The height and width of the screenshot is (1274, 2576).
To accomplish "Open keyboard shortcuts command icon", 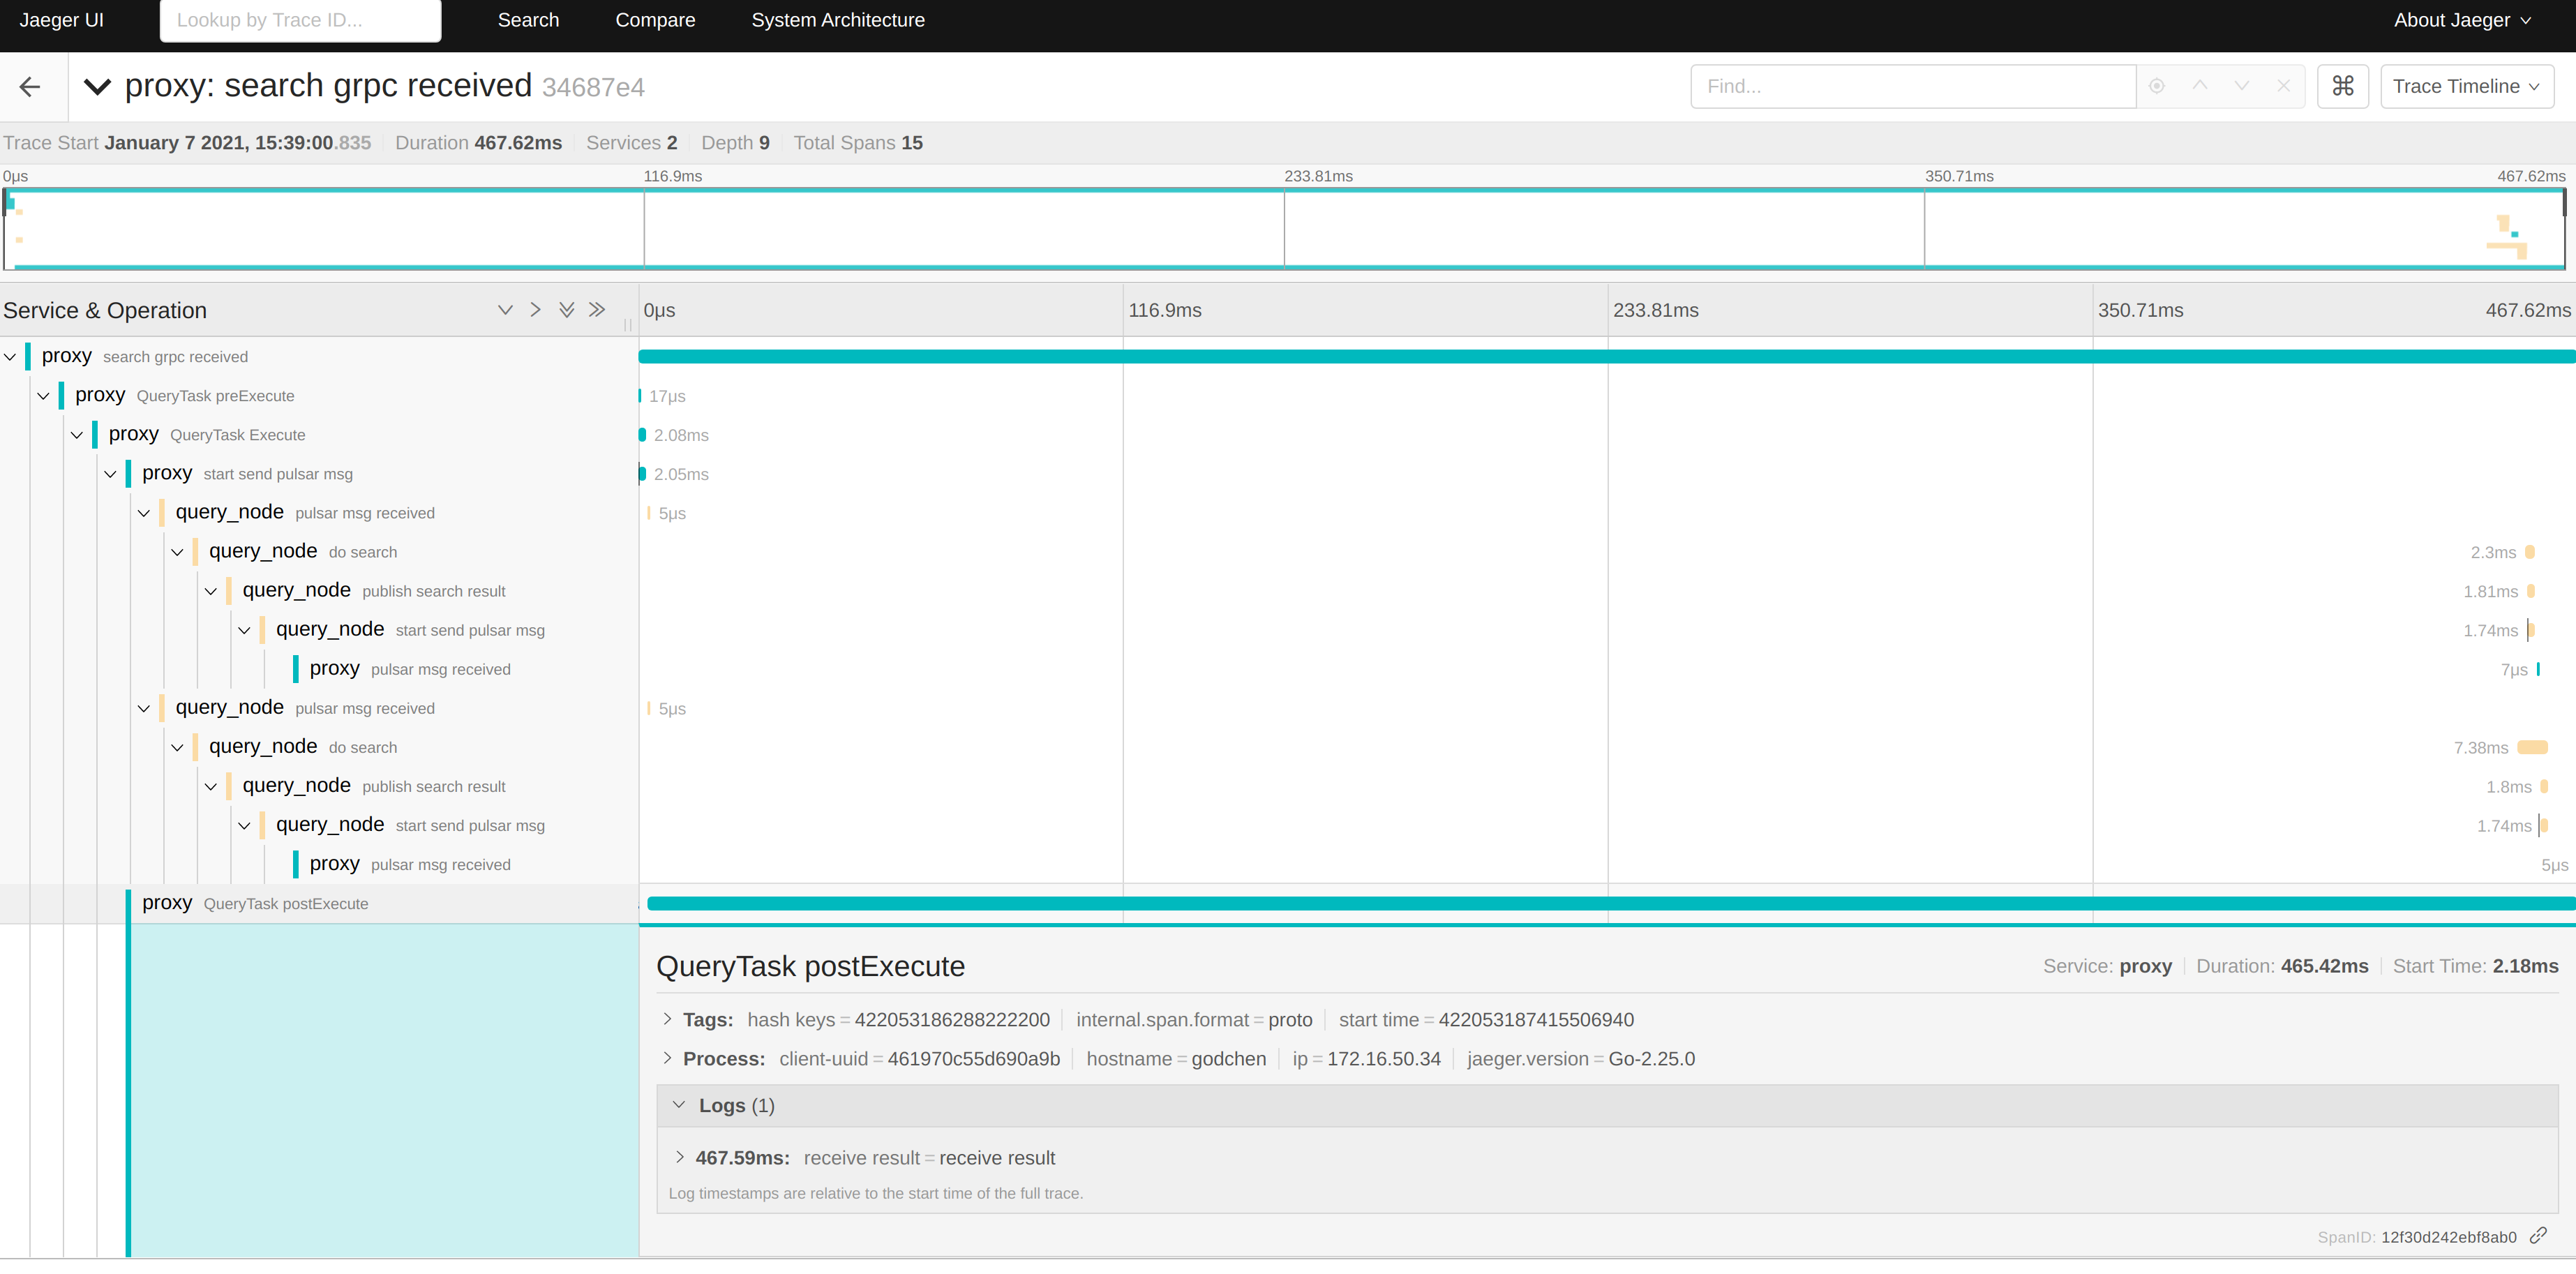I will click(2342, 86).
